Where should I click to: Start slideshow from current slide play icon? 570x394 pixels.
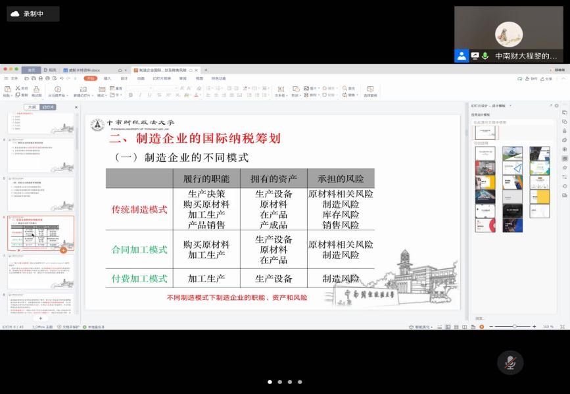coord(58,89)
